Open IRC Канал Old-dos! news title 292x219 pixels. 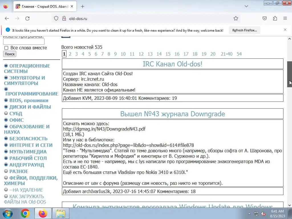pyautogui.click(x=173, y=64)
